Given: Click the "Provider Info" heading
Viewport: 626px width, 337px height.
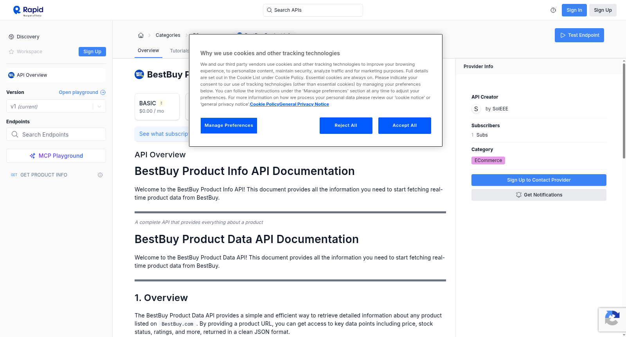Looking at the screenshot, I should [478, 67].
